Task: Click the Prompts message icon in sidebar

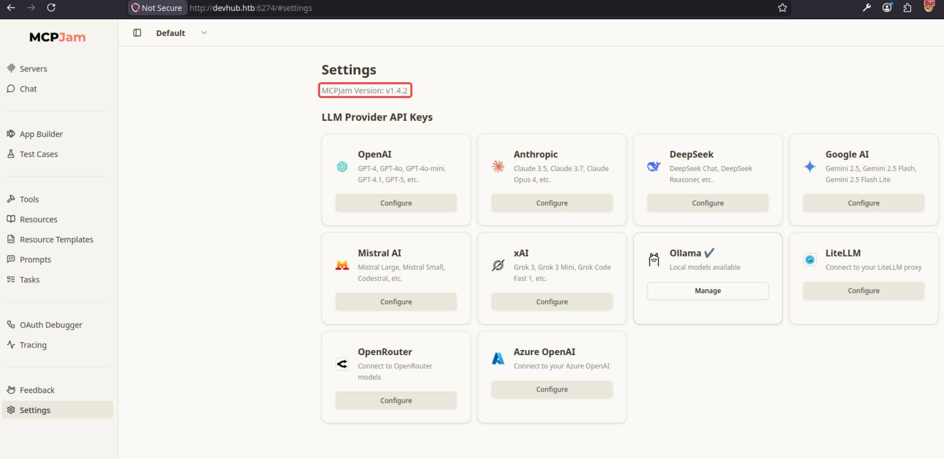Action: coord(11,259)
